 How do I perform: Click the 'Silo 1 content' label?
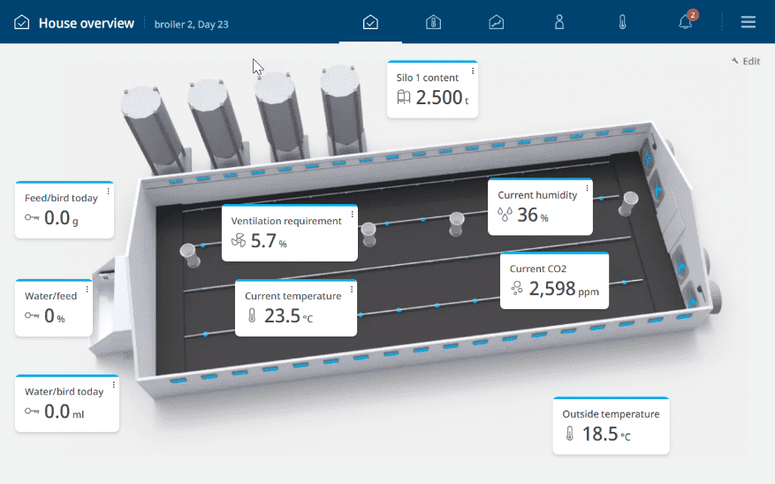click(428, 78)
